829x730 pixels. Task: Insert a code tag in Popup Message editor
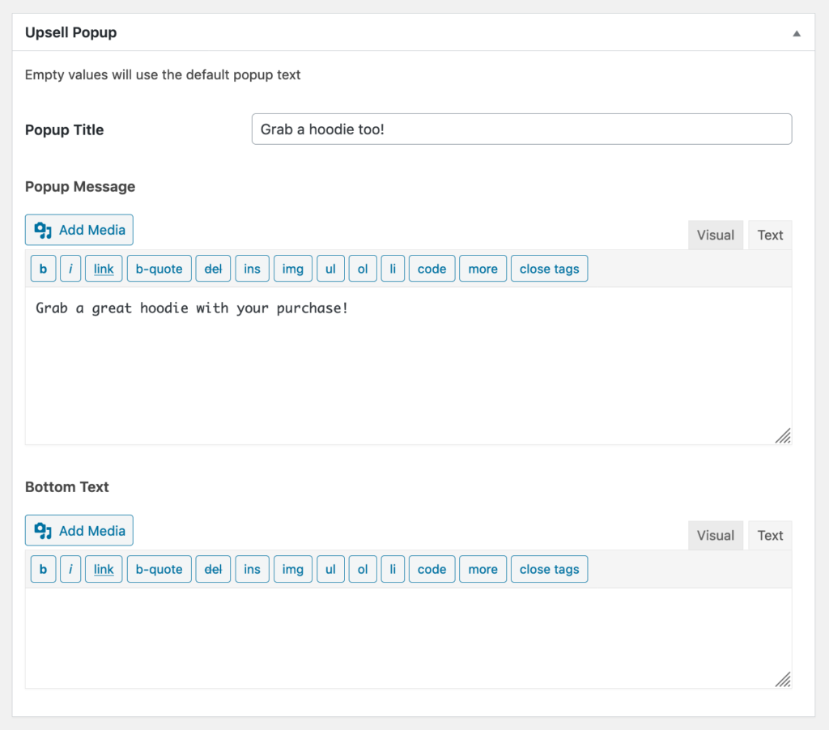(432, 268)
